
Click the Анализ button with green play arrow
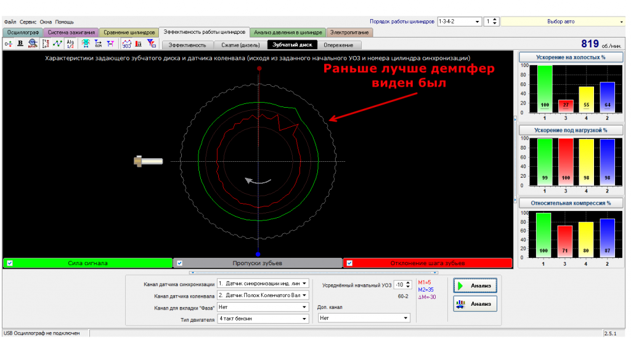click(x=475, y=285)
